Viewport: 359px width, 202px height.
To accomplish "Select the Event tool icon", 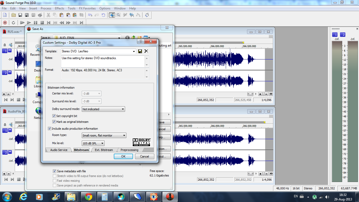I will [132, 15].
